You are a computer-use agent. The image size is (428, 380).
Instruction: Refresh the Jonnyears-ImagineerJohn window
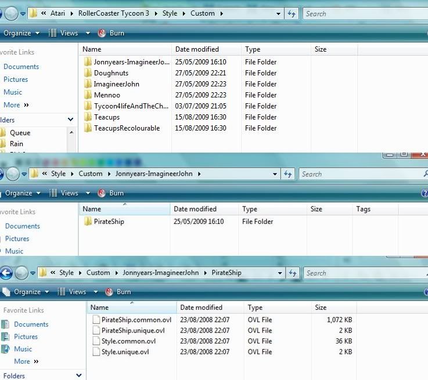click(288, 174)
